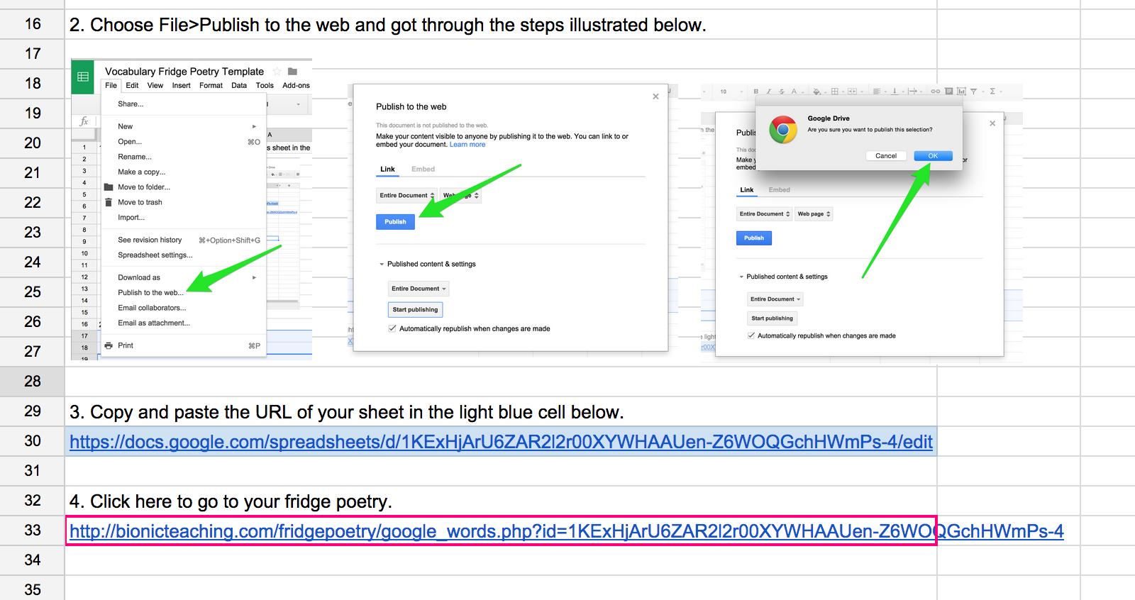
Task: Select the cell reading "2. Choose File>Publish to the web"
Action: (501, 24)
